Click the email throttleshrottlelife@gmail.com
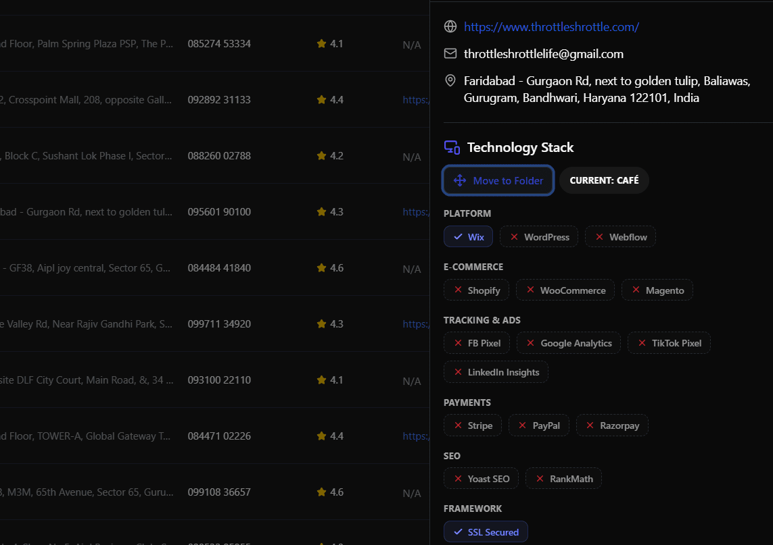 (543, 53)
